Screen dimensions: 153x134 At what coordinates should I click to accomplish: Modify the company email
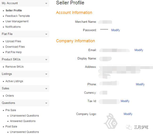[139, 50]
